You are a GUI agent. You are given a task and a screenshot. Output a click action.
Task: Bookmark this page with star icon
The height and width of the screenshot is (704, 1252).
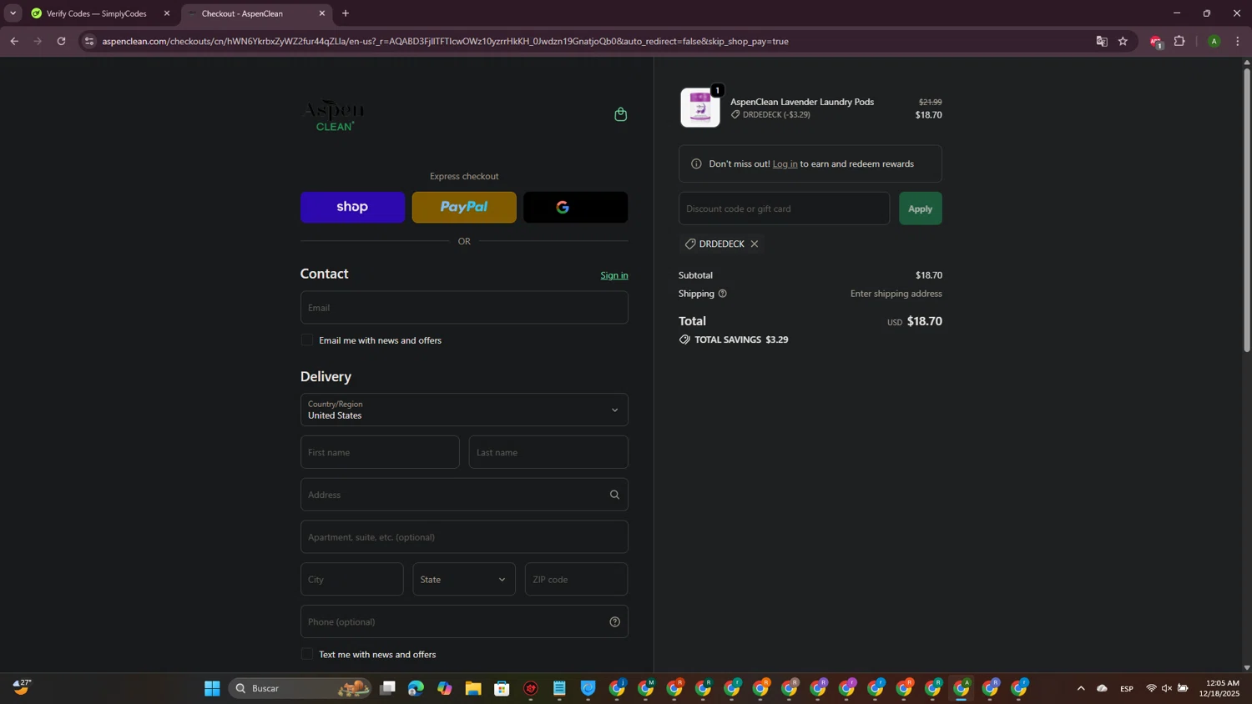pos(1123,41)
